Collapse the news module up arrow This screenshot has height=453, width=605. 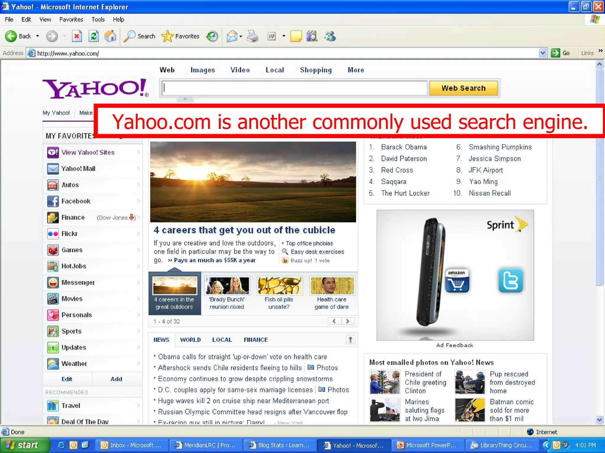click(x=350, y=340)
